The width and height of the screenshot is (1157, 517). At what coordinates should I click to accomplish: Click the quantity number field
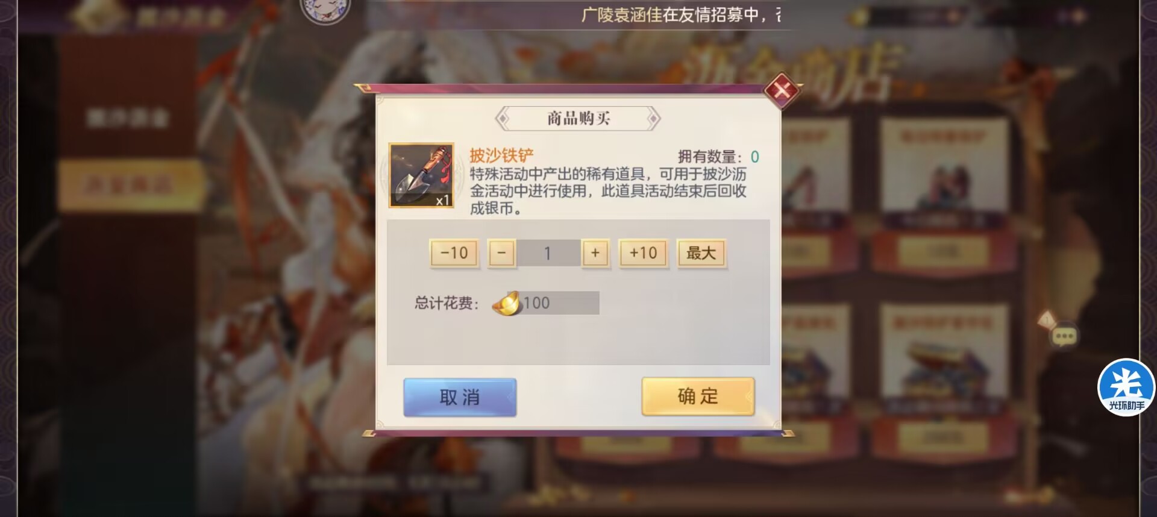(x=548, y=253)
